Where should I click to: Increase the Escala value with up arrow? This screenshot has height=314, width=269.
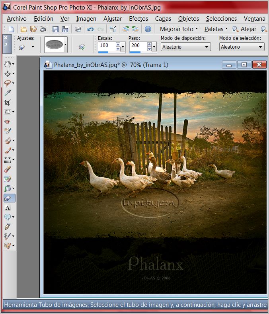click(118, 45)
